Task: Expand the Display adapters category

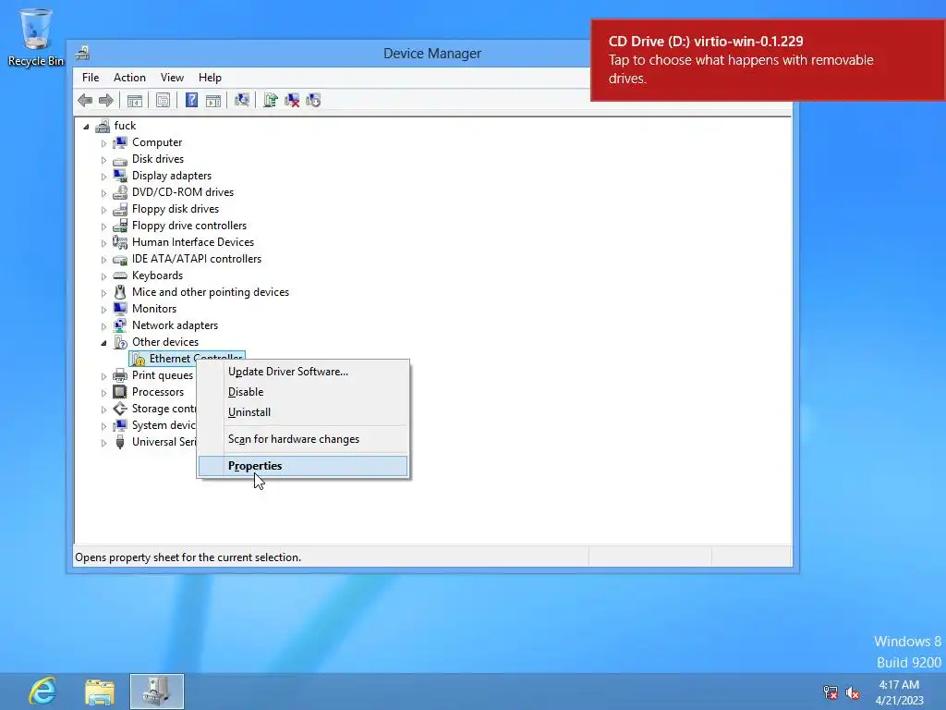Action: 103,177
